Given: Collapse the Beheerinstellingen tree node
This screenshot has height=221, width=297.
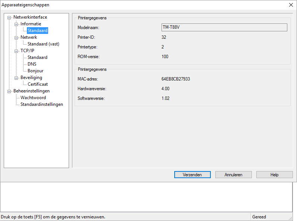Looking at the screenshot, I should [9, 91].
